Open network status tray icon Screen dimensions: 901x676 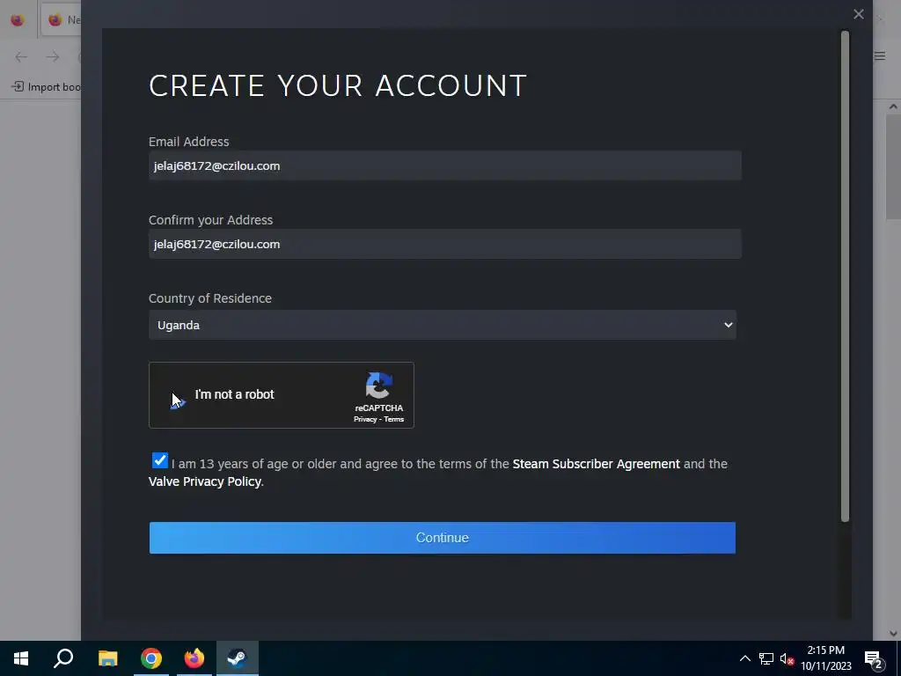click(766, 658)
